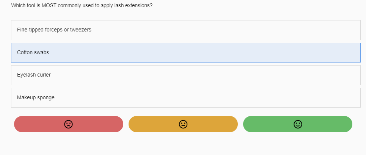The width and height of the screenshot is (366, 155).
Task: Click the 'Eyelash curler' text label
Action: [x=34, y=75]
